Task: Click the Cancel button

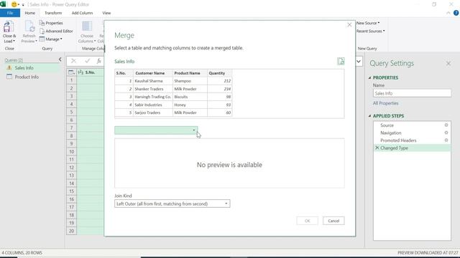Action: tap(333, 221)
